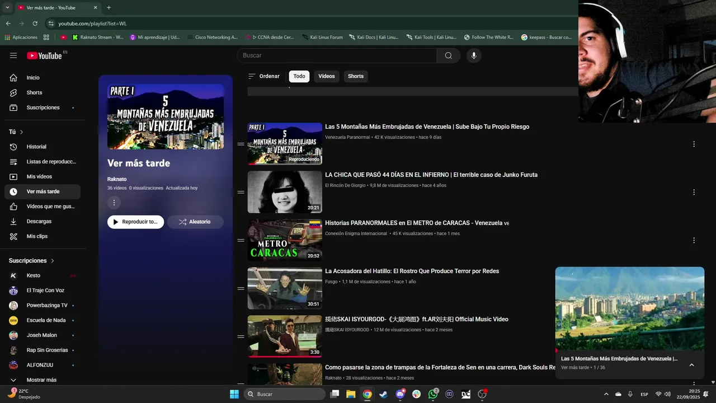
Task: Open the Kali Linux Forum bookmark
Action: coord(322,37)
